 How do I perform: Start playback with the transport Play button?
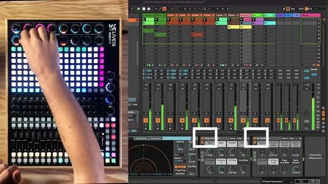(138, 9)
